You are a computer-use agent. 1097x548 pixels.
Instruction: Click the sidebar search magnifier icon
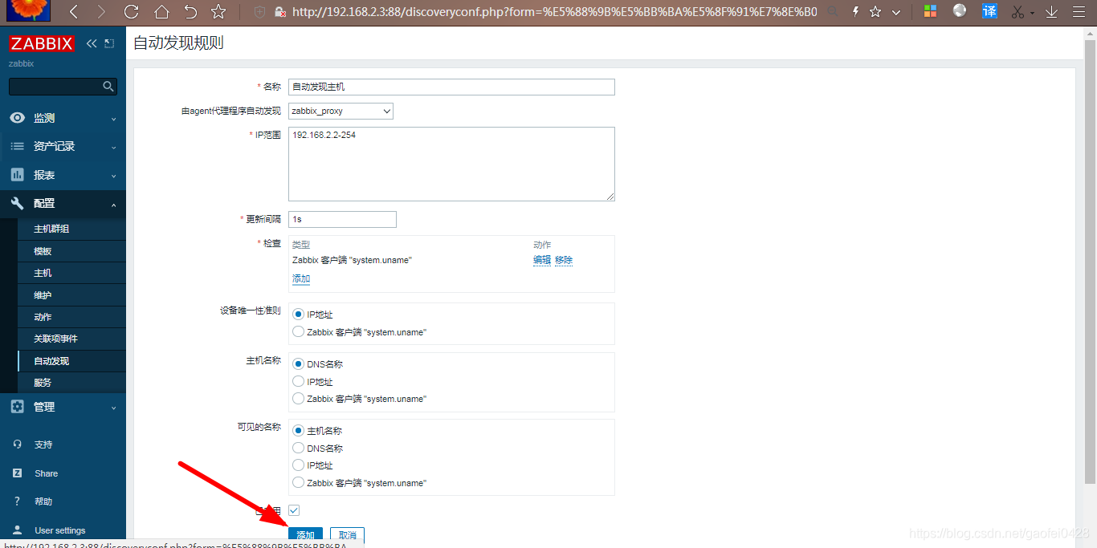108,86
